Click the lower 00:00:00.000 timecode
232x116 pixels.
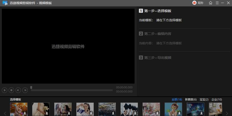[x=124, y=92]
